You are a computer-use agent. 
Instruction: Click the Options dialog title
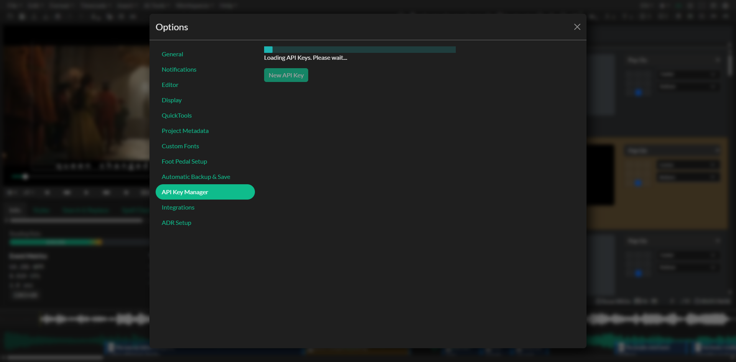[172, 27]
